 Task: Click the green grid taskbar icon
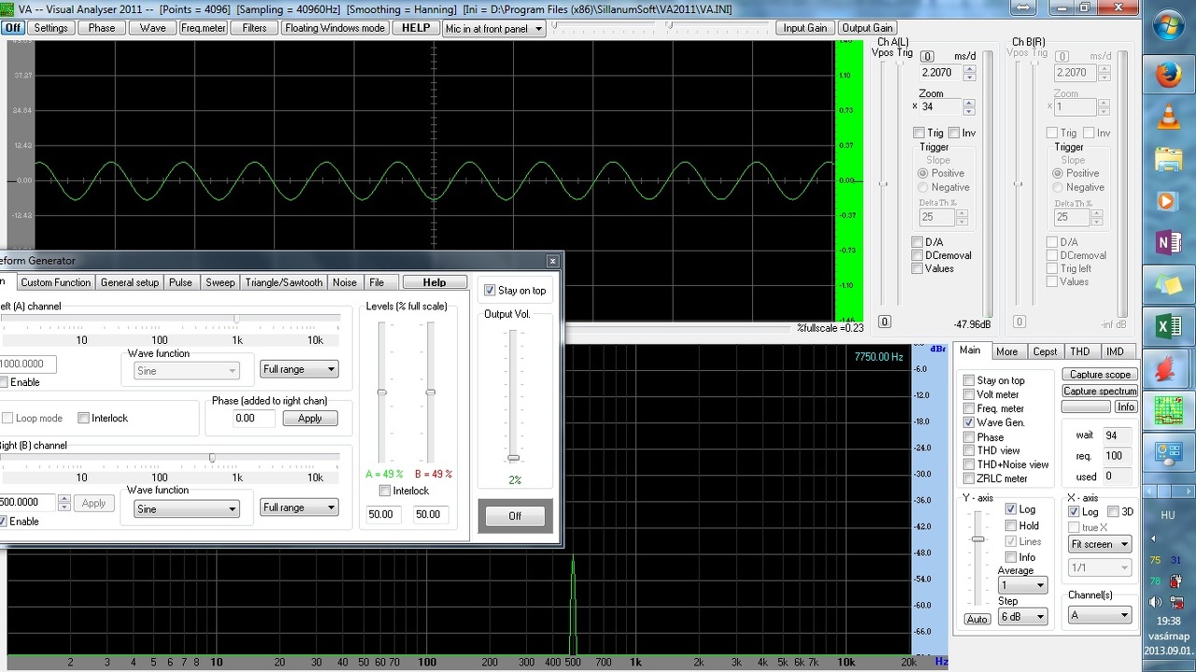point(1168,410)
